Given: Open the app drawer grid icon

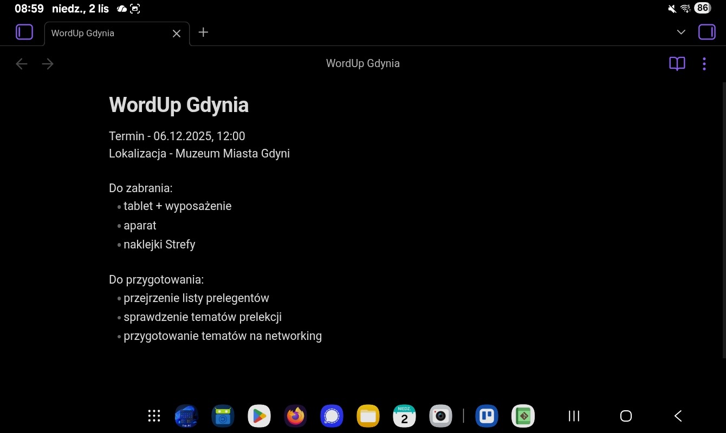Looking at the screenshot, I should tap(154, 416).
